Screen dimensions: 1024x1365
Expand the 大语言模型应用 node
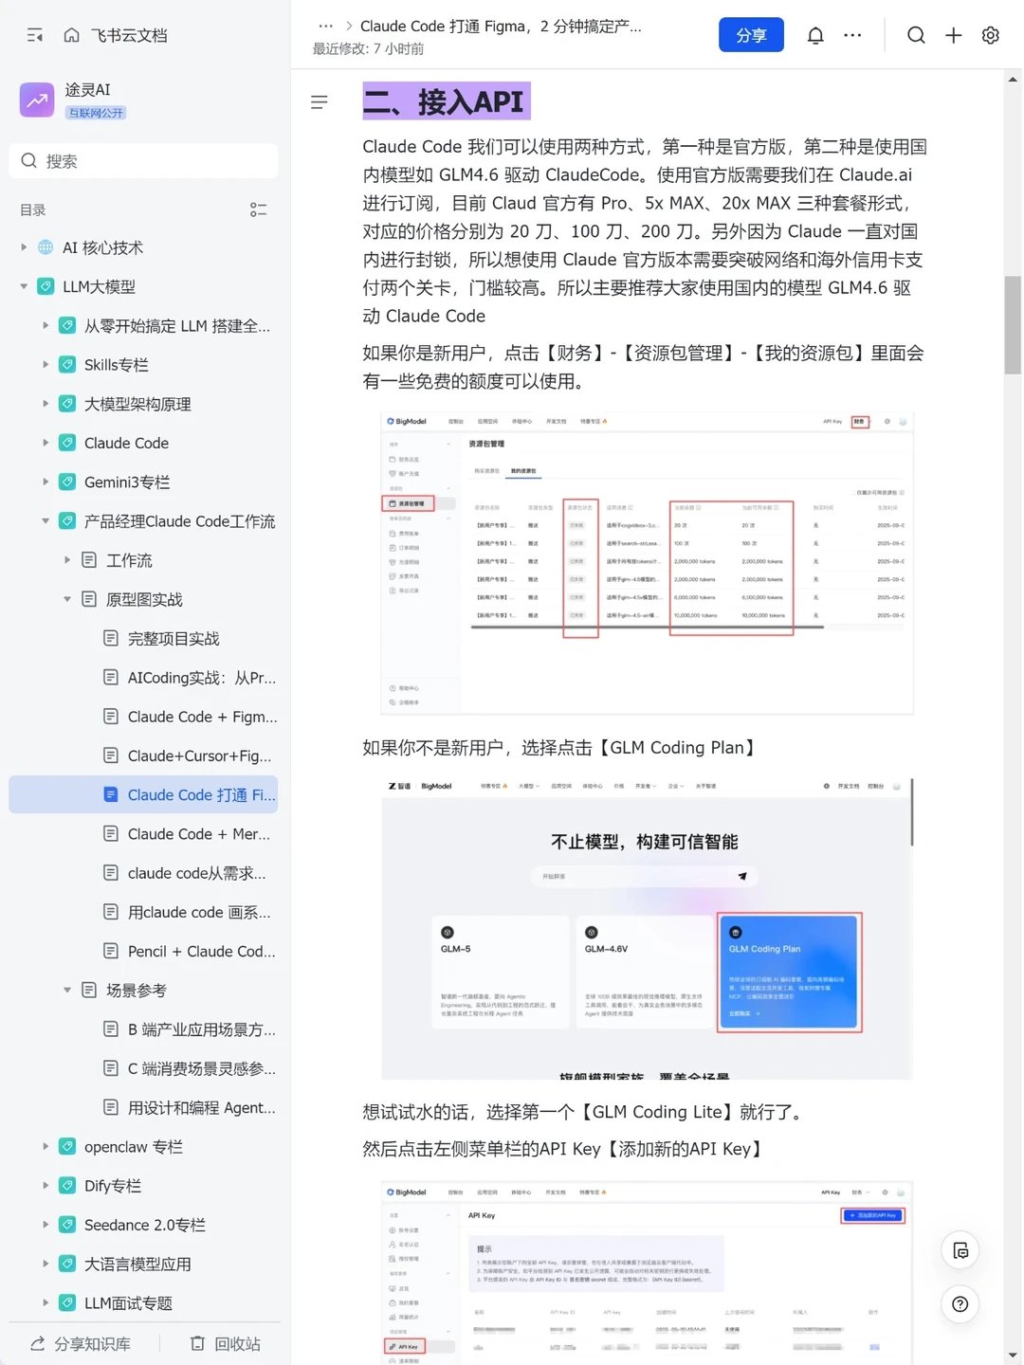[x=46, y=1264]
